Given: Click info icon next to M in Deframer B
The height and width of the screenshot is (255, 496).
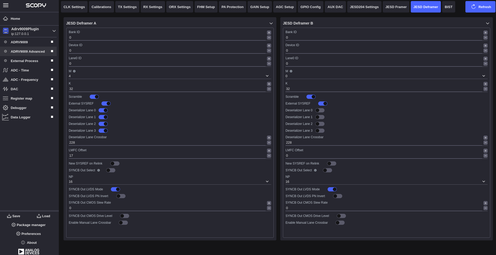Looking at the screenshot, I should pos(291,71).
